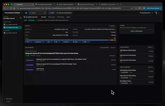The image size is (165, 106).
Task: Click the blue circle icon beside Search
Action: point(26,13)
